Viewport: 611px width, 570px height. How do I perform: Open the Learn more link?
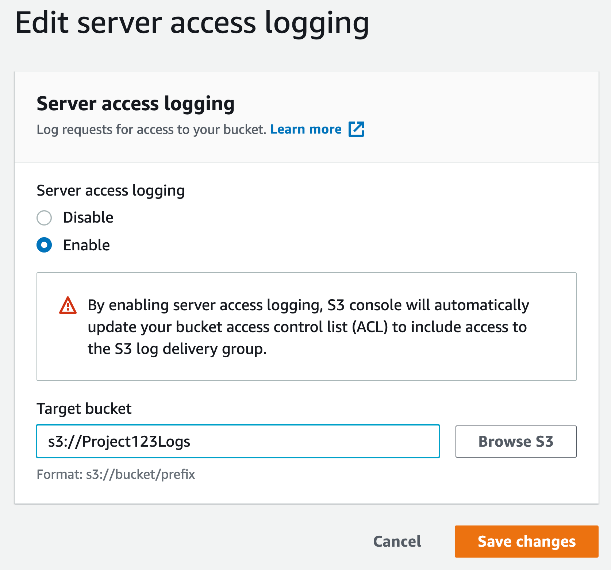pyautogui.click(x=306, y=129)
